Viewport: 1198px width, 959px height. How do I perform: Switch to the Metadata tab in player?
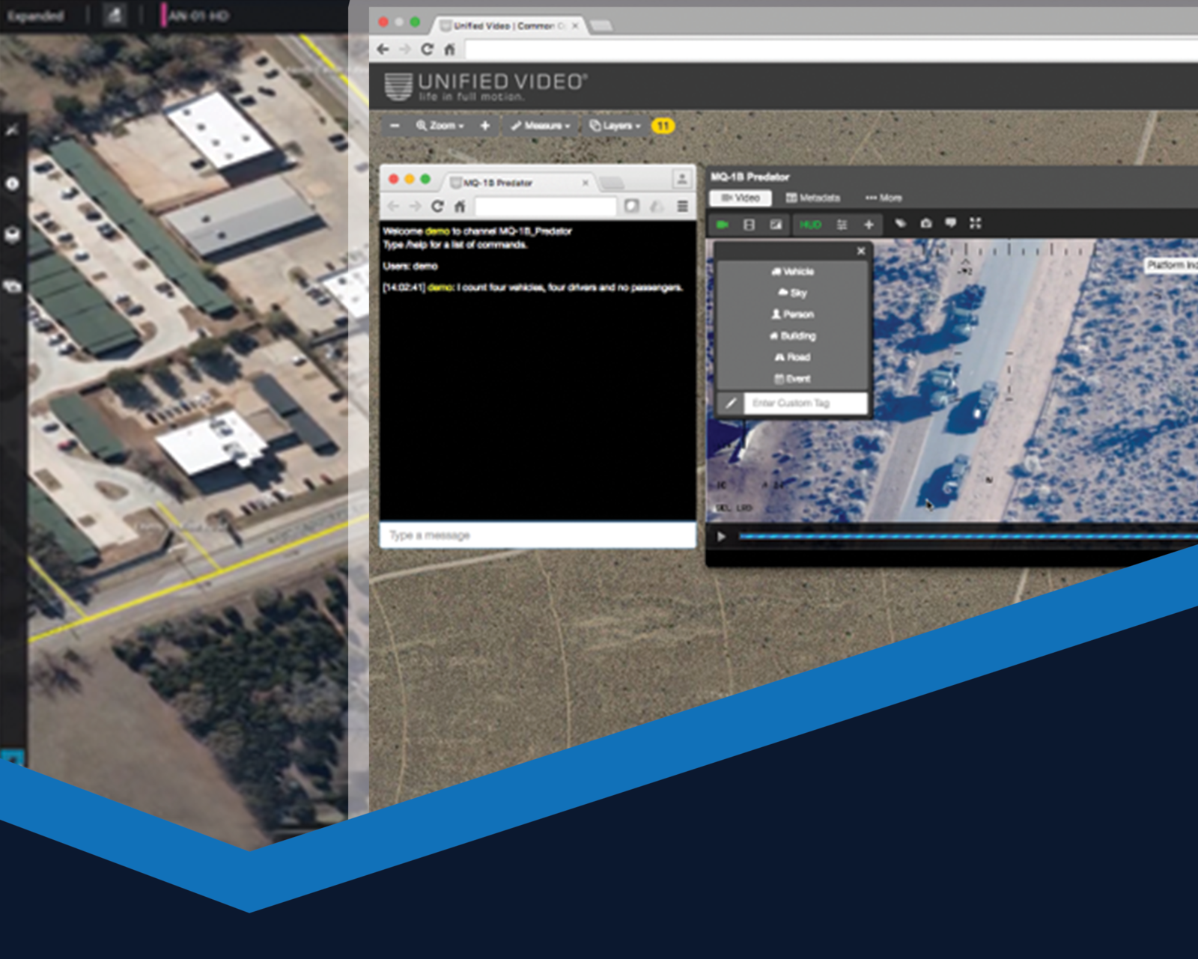coord(812,198)
